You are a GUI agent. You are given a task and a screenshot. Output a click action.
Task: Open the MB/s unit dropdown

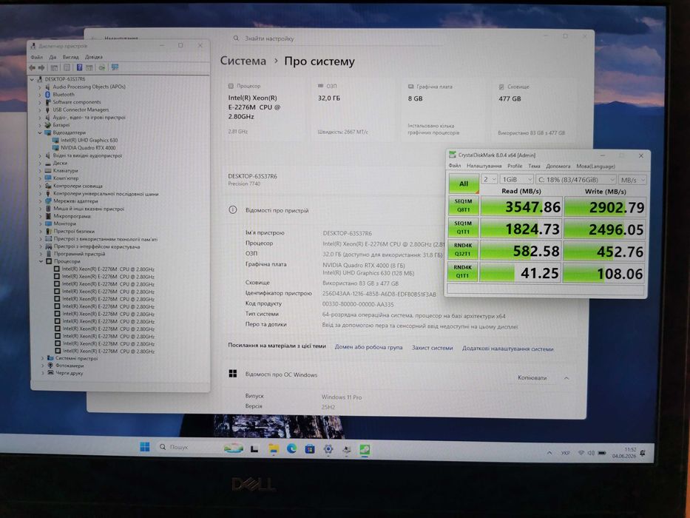coord(632,180)
